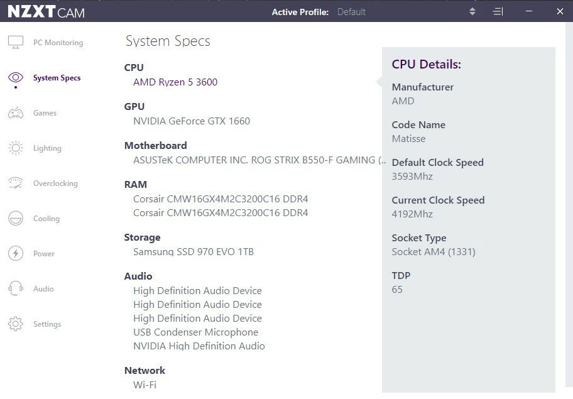Image resolution: width=573 pixels, height=399 pixels.
Task: Open the Audio section
Action: pyautogui.click(x=43, y=289)
